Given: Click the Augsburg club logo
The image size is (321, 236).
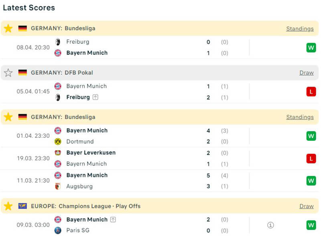Looking at the screenshot, I should click(58, 186).
